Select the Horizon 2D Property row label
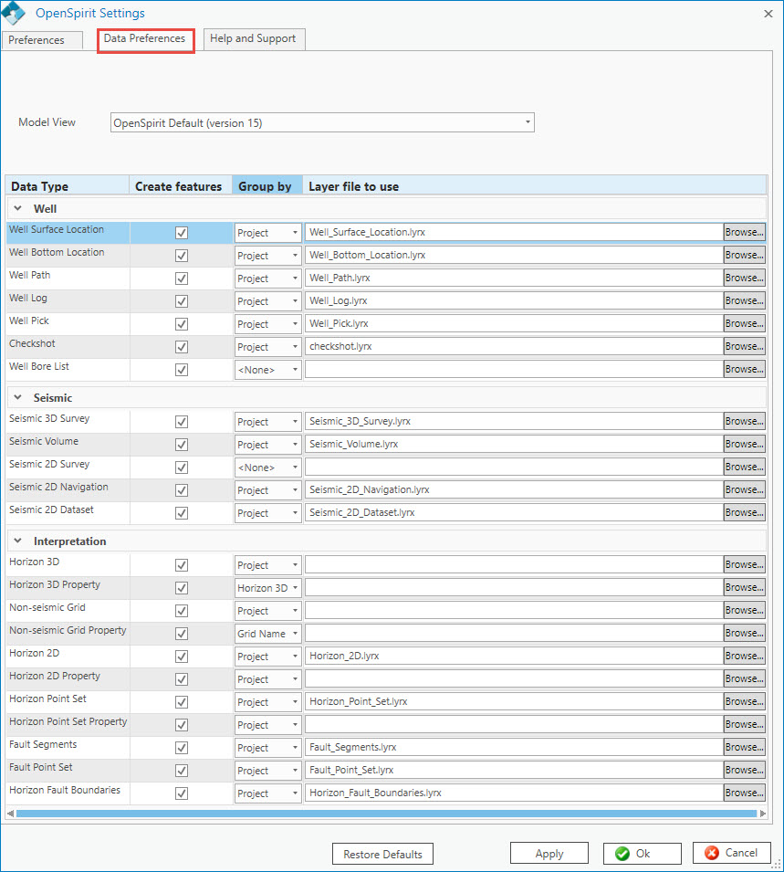 [55, 677]
